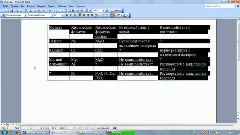
Task: Open the Таблица menu
Action: (x=61, y=6)
